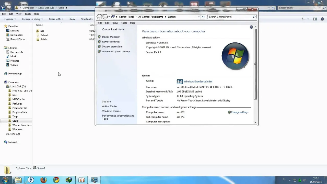Viewport: 327px width, 184px height.
Task: Open the Start menu
Action: 5,180
